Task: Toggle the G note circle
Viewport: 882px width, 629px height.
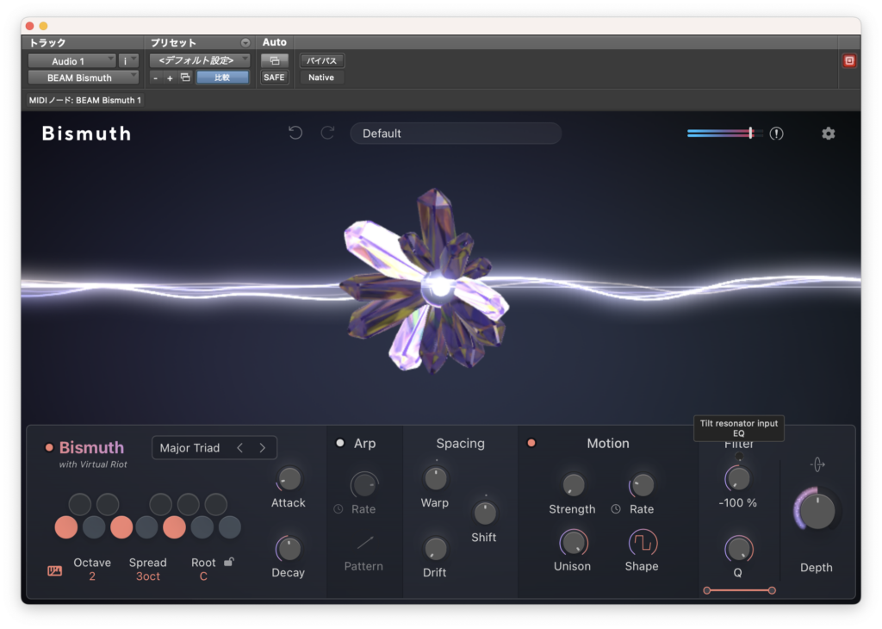Action: click(174, 527)
